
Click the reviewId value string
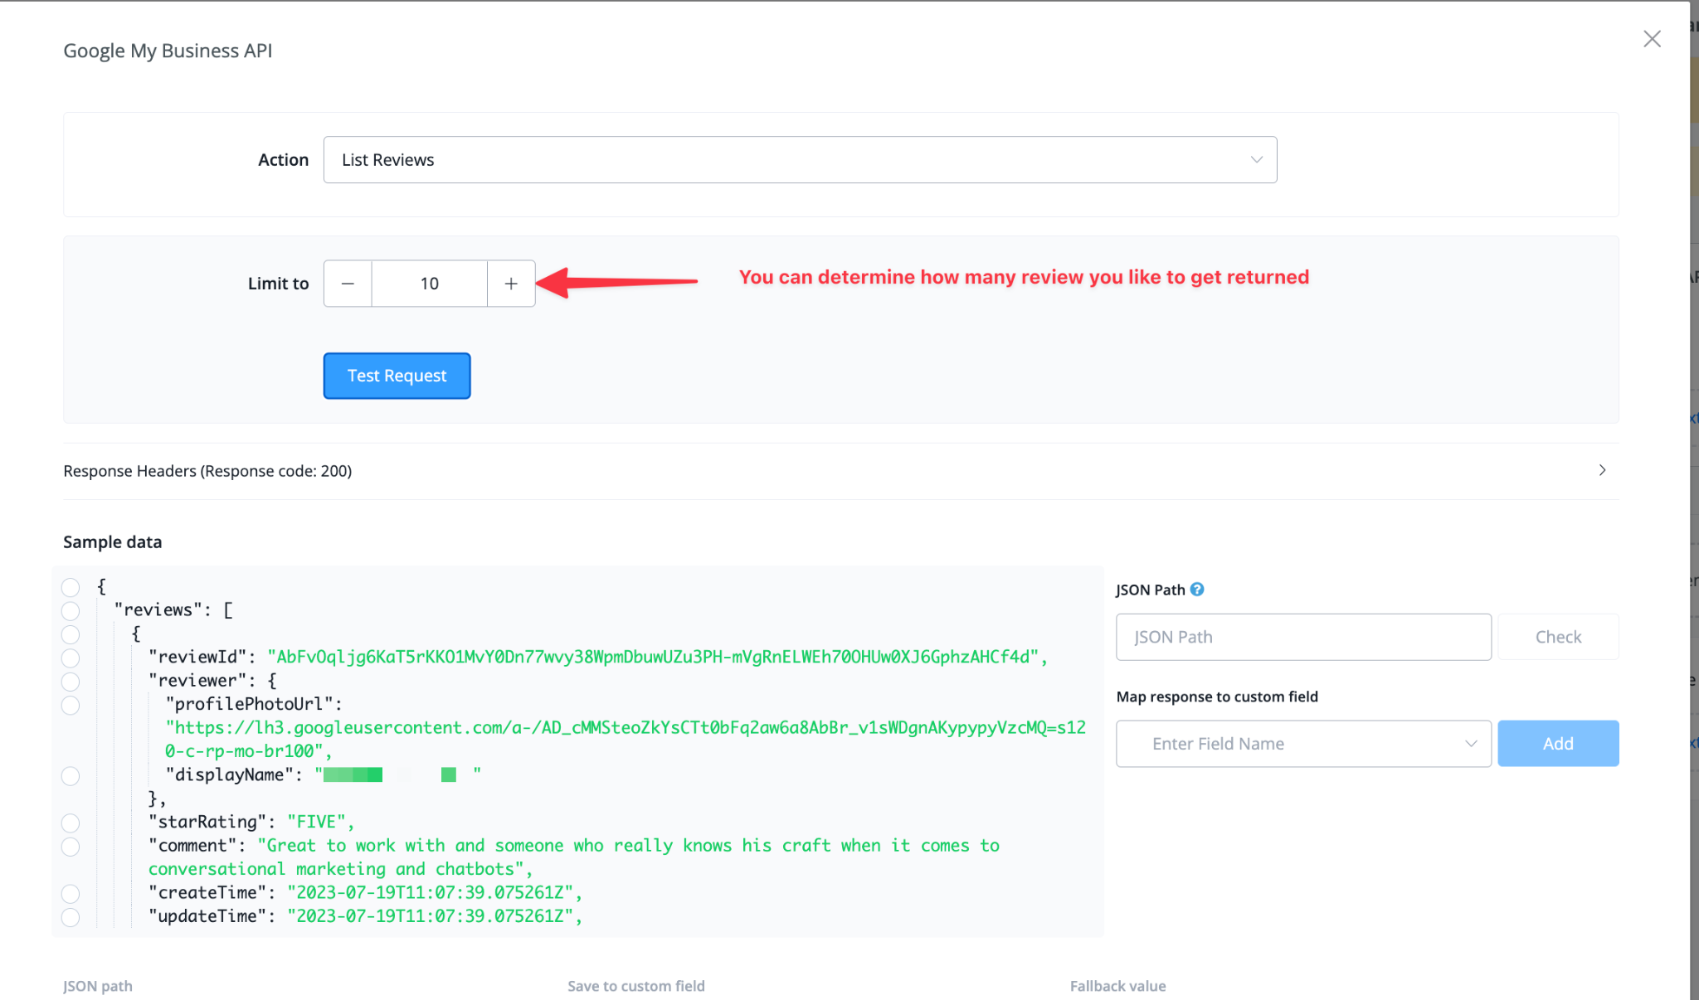pos(653,657)
